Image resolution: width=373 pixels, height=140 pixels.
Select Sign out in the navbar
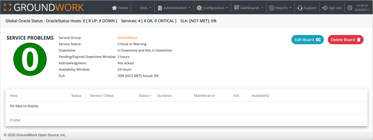coord(332,8)
